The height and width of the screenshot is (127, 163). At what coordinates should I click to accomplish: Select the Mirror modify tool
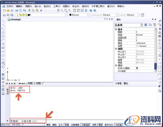click(x=160, y=29)
